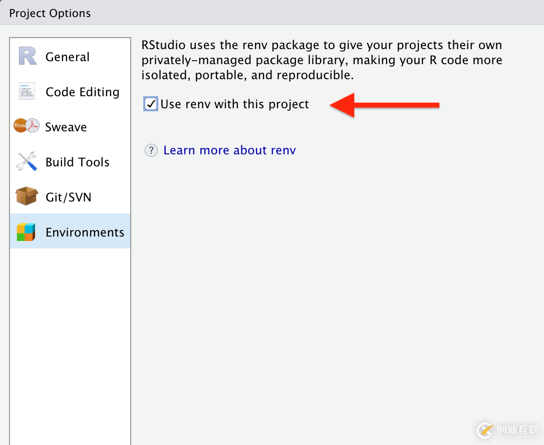Click the "Use renv with this project" label
The height and width of the screenshot is (445, 544).
[235, 104]
